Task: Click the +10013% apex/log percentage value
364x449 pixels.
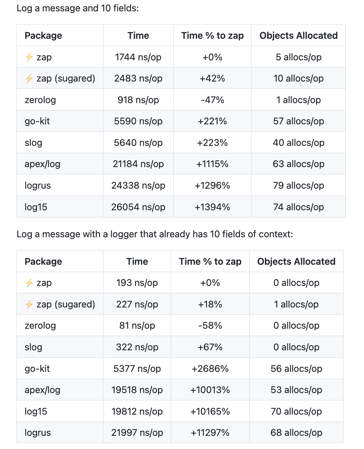Action: (x=210, y=390)
